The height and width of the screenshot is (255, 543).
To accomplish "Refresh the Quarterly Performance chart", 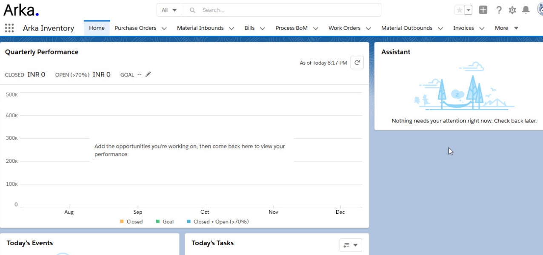I will coord(357,62).
